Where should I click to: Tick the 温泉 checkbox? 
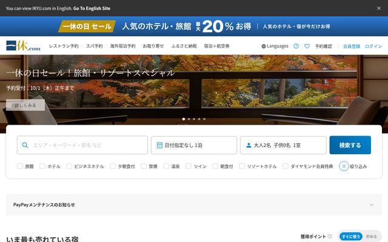(166, 166)
